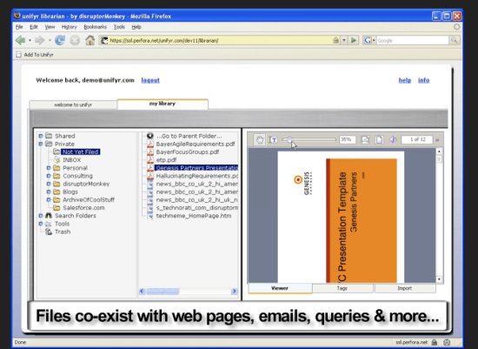478x349 pixels.
Task: Open the History menu
Action: [x=70, y=27]
